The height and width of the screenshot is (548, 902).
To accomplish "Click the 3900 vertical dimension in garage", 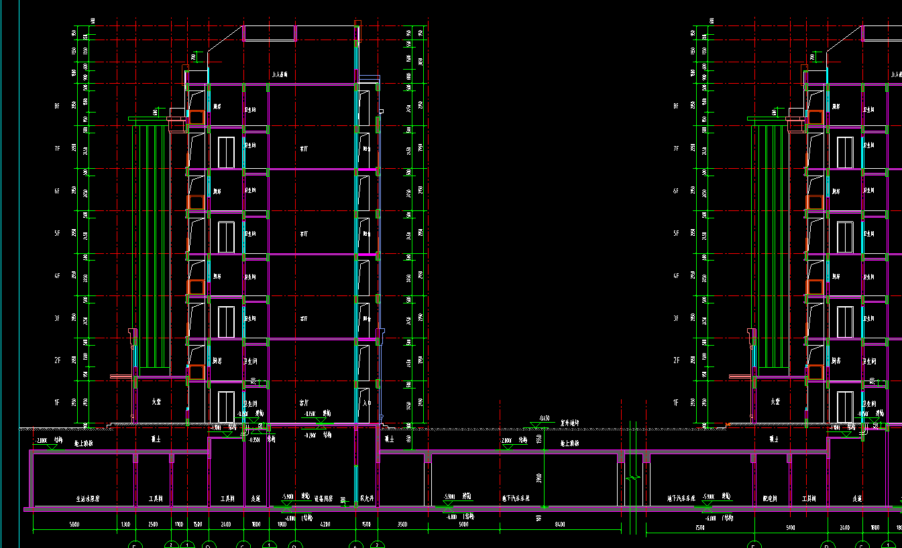I will point(541,479).
